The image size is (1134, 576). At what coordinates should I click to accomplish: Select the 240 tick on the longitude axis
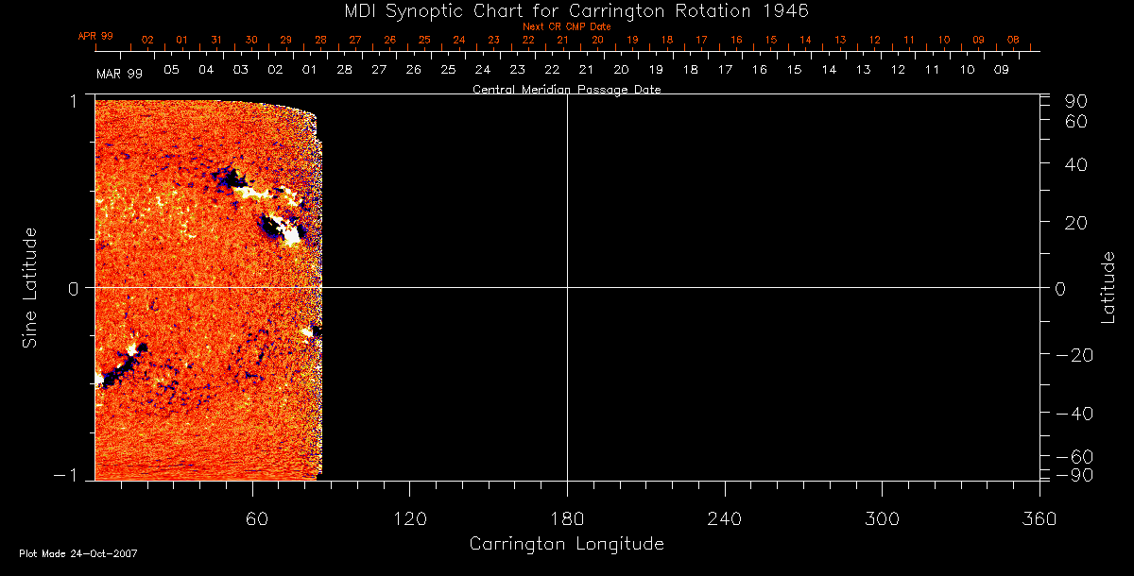[x=724, y=518]
